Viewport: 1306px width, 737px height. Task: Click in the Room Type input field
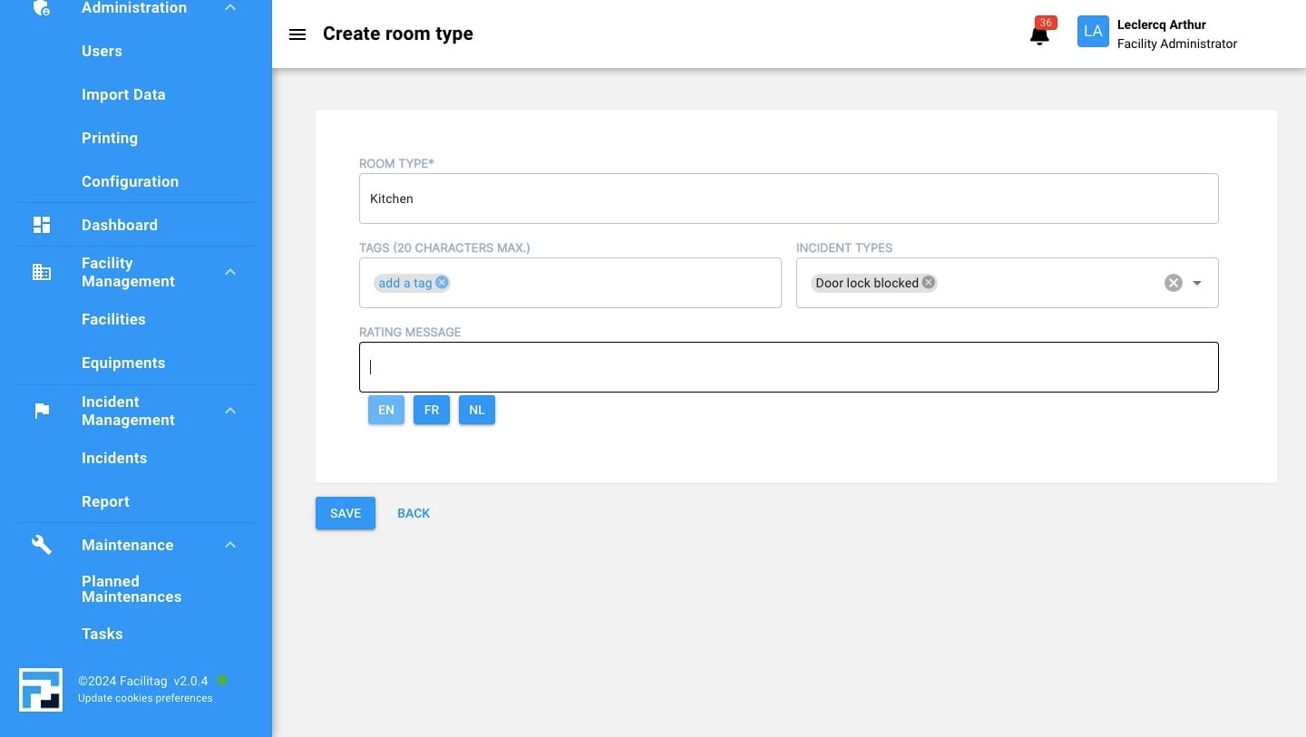(788, 199)
